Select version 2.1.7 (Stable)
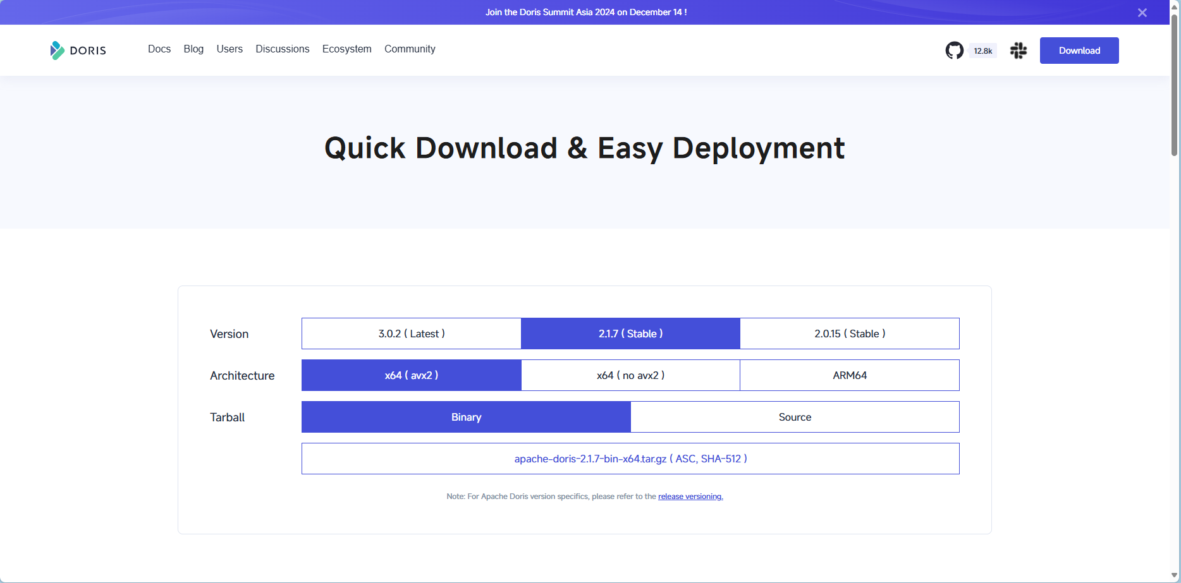Image resolution: width=1181 pixels, height=583 pixels. [630, 334]
